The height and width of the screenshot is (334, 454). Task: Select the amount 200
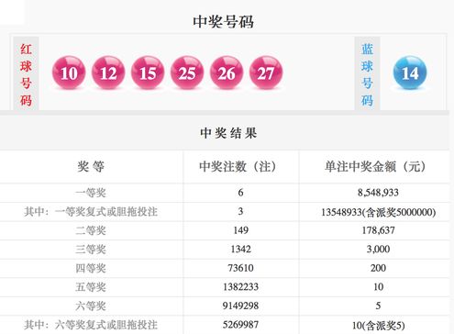pyautogui.click(x=378, y=268)
